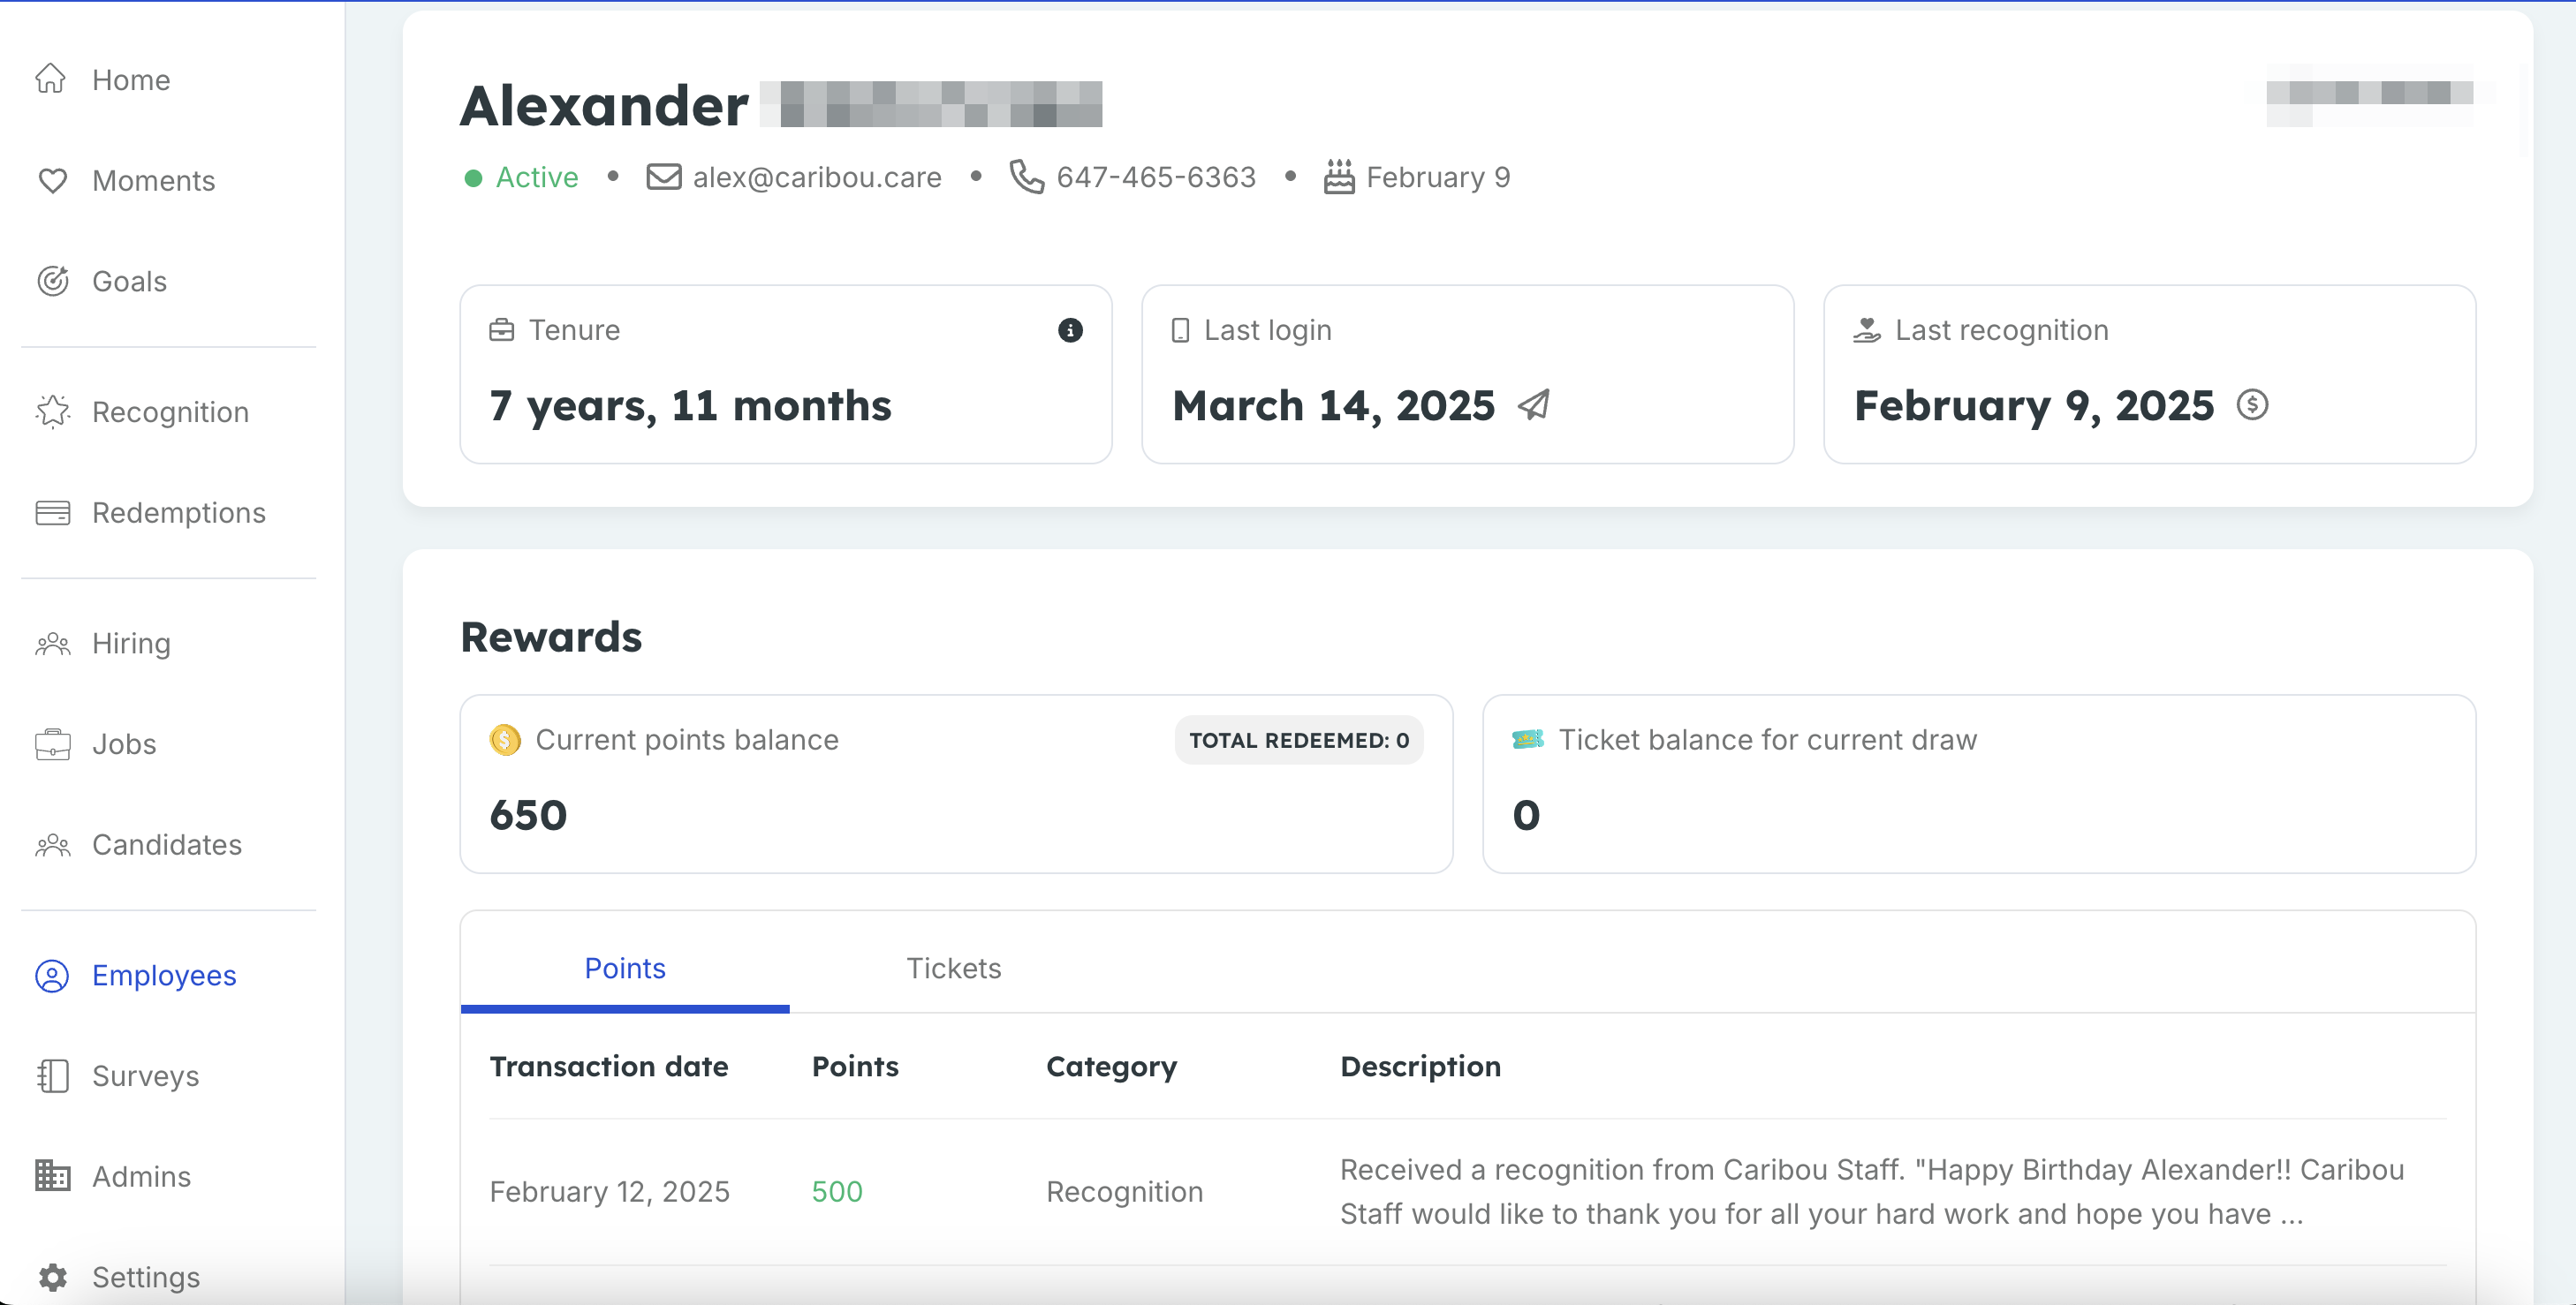The width and height of the screenshot is (2576, 1305).
Task: Click the Jobs briefcase icon
Action: click(x=52, y=744)
